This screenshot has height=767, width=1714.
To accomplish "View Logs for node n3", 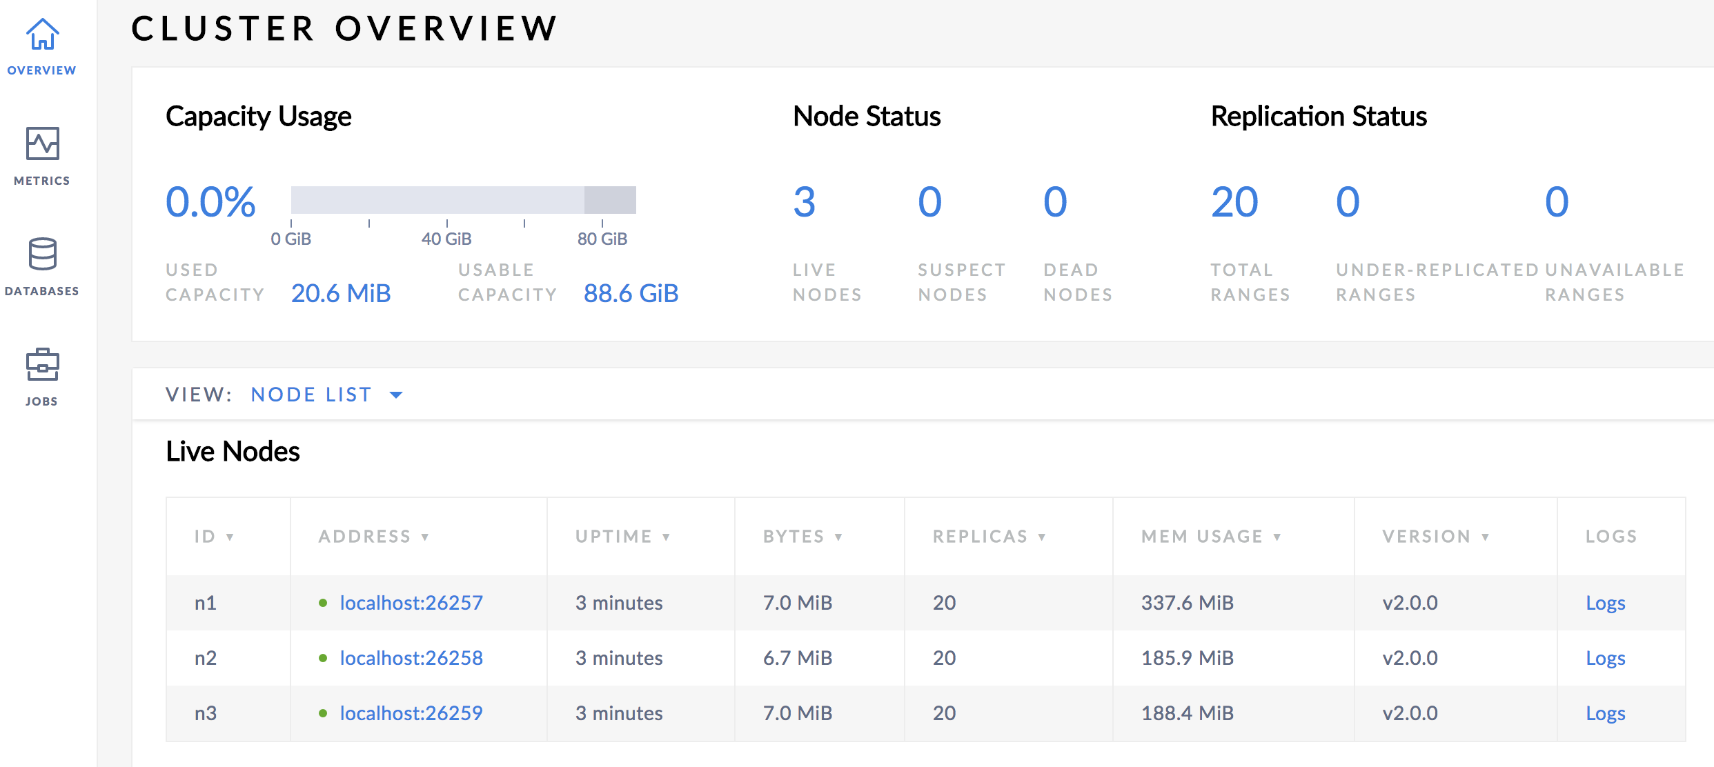I will 1605,713.
